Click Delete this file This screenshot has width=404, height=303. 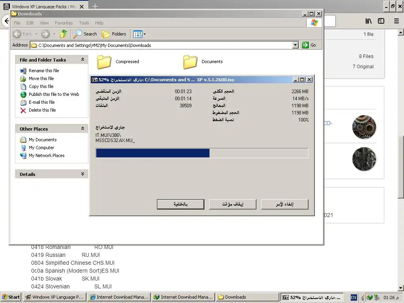click(42, 110)
